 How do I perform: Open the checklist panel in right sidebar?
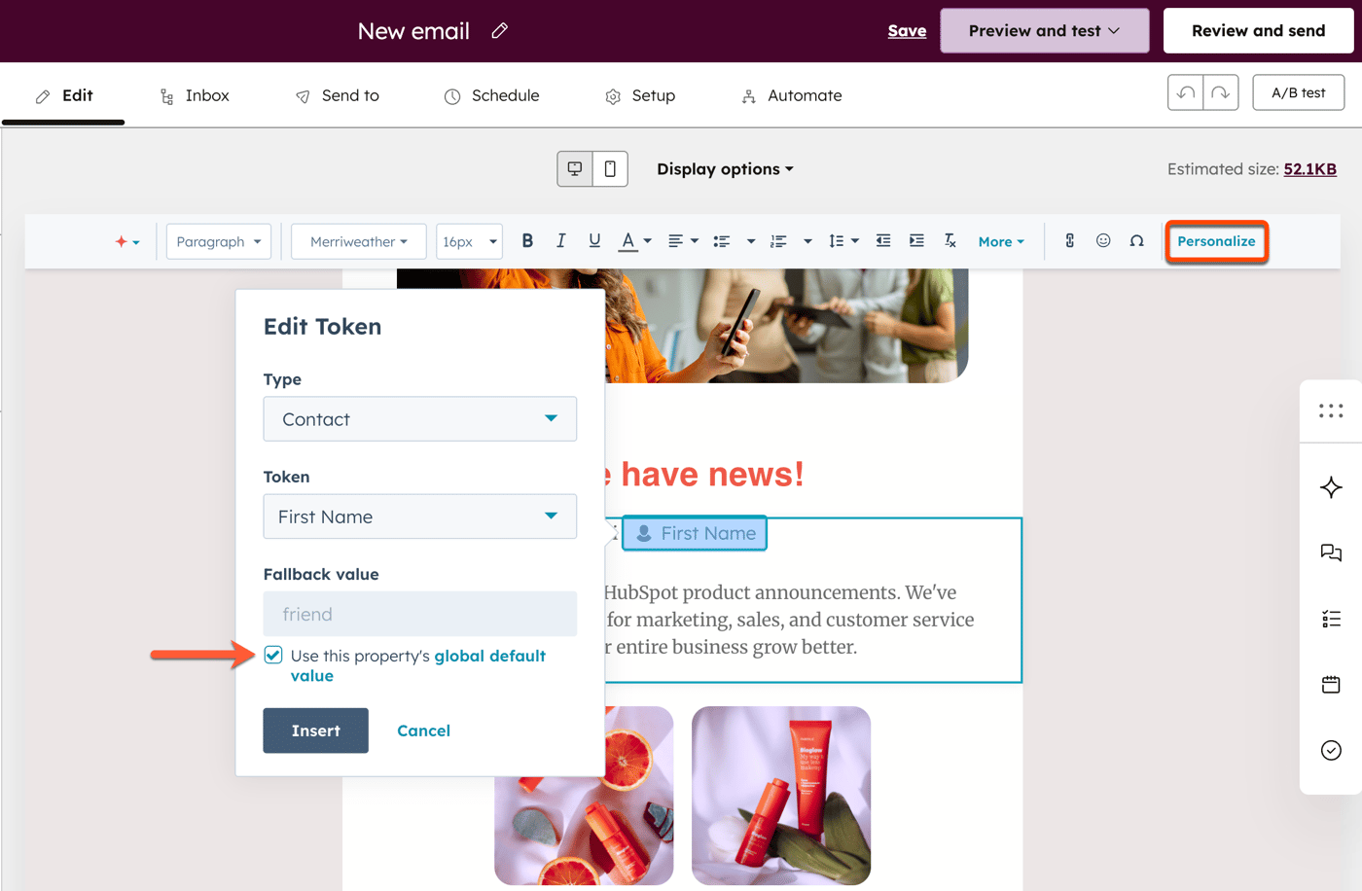pos(1331,618)
